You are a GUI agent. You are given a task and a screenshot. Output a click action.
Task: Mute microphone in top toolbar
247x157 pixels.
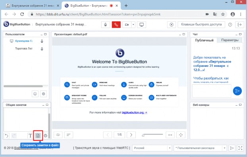point(106,25)
